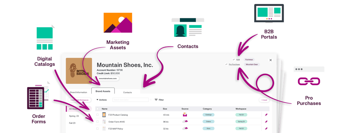Click the search magnifier icon beside the search box
338x133 pixels.
151,100
